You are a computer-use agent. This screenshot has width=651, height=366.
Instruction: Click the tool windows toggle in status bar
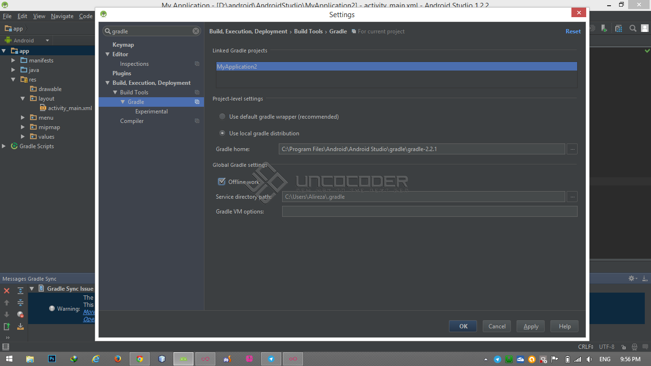[x=6, y=346]
